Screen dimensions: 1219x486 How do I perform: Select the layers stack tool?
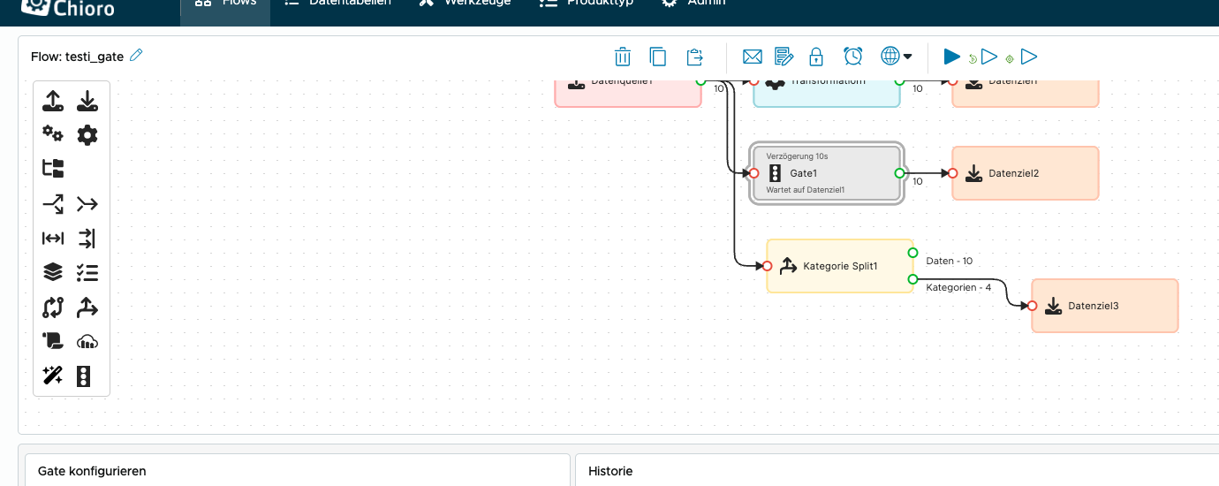tap(53, 272)
